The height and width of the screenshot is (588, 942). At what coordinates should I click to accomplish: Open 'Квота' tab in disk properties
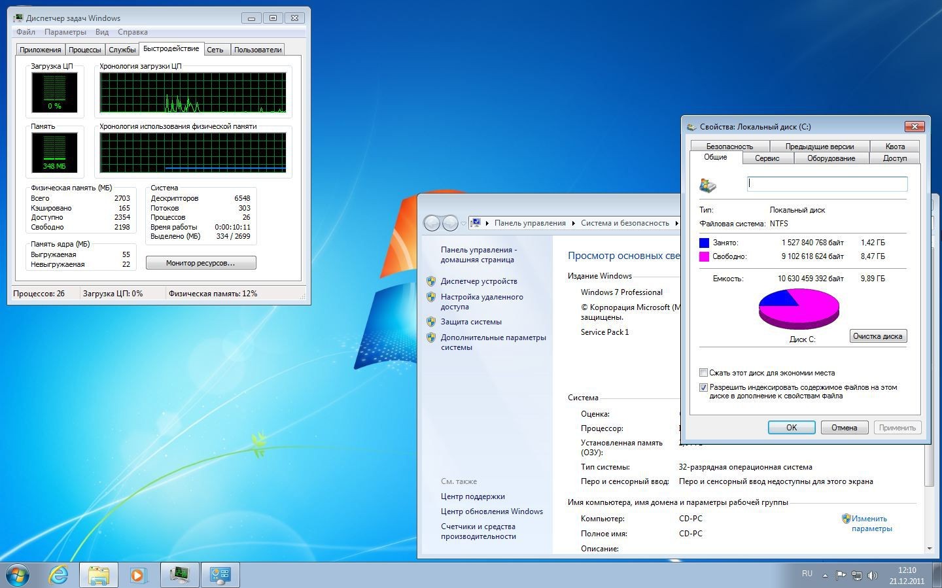click(x=895, y=147)
